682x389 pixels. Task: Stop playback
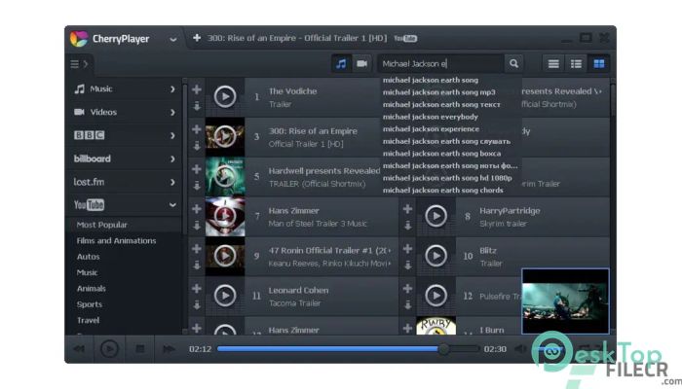point(139,348)
